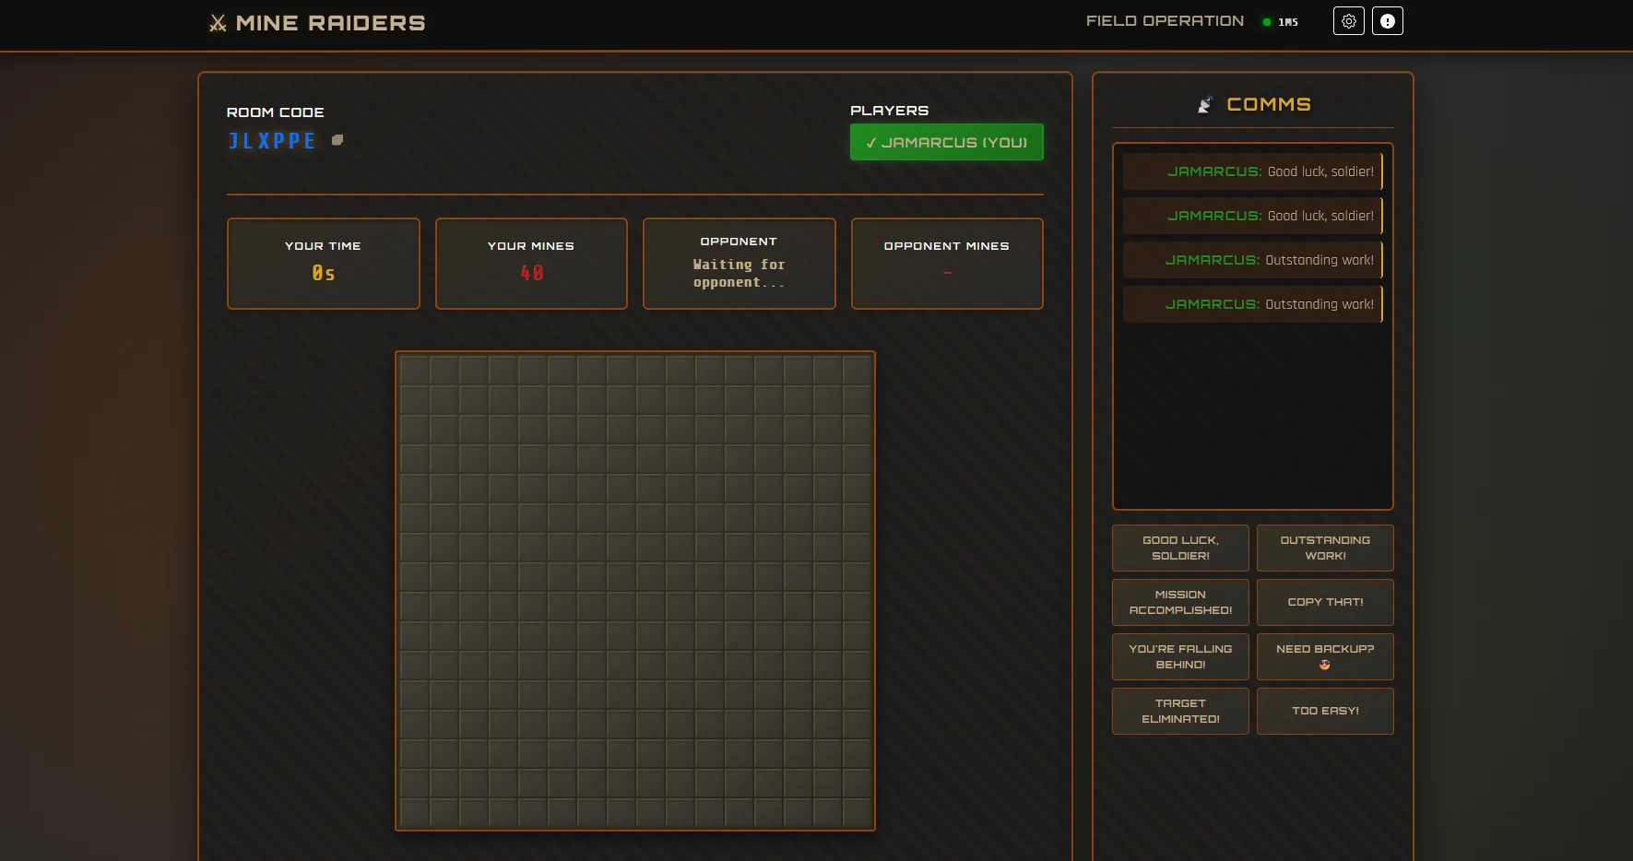This screenshot has height=861, width=1633.
Task: Send "Mission accomplished!" quick message
Action: (x=1180, y=602)
